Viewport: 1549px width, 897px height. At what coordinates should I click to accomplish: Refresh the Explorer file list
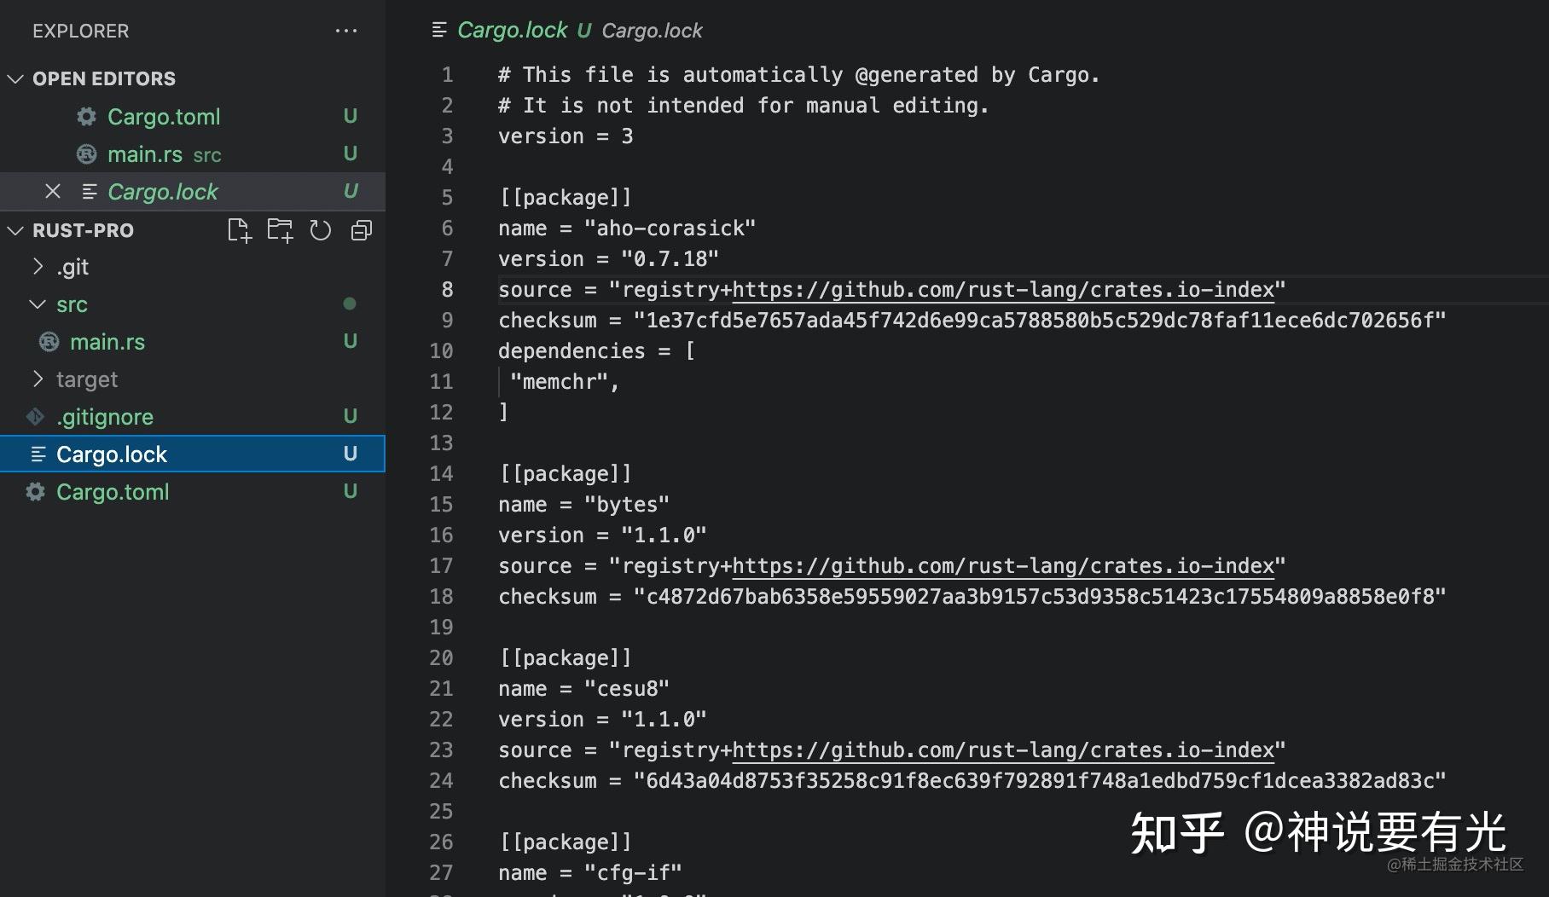pos(320,229)
